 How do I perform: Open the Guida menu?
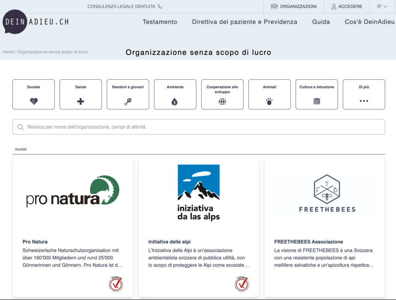click(x=321, y=22)
